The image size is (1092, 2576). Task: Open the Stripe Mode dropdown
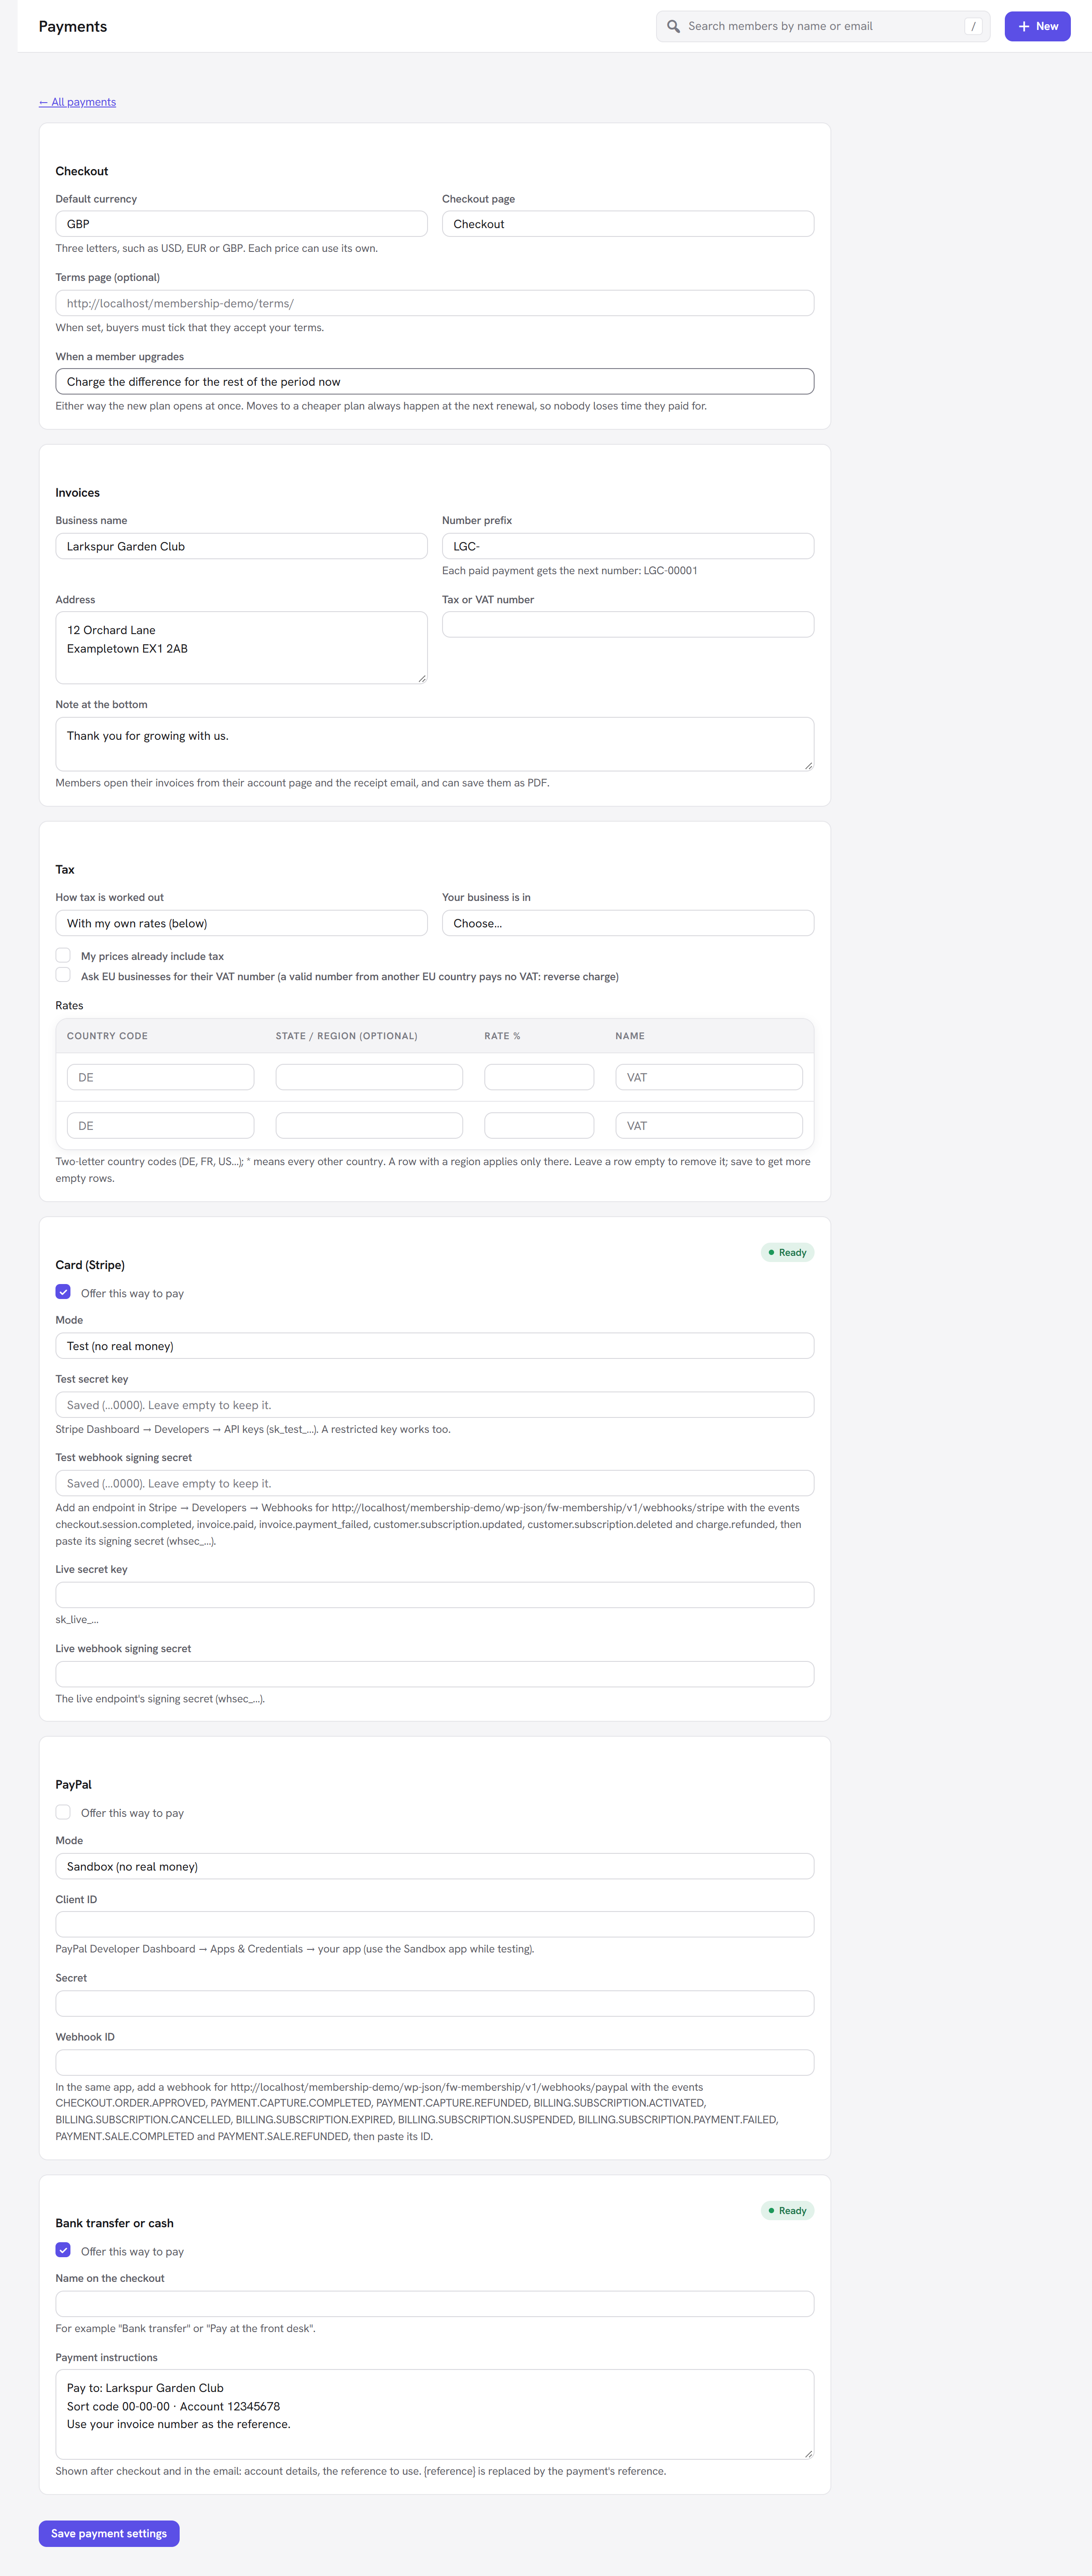pyautogui.click(x=435, y=1346)
